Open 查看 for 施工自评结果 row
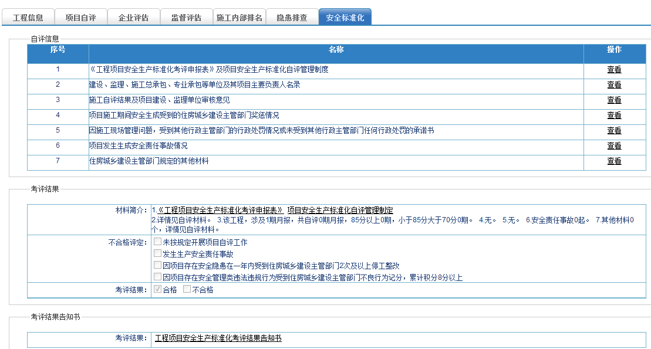 tap(614, 100)
